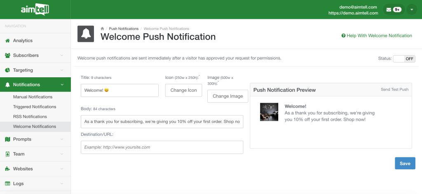Click the Prompts map icon

(x=7, y=139)
